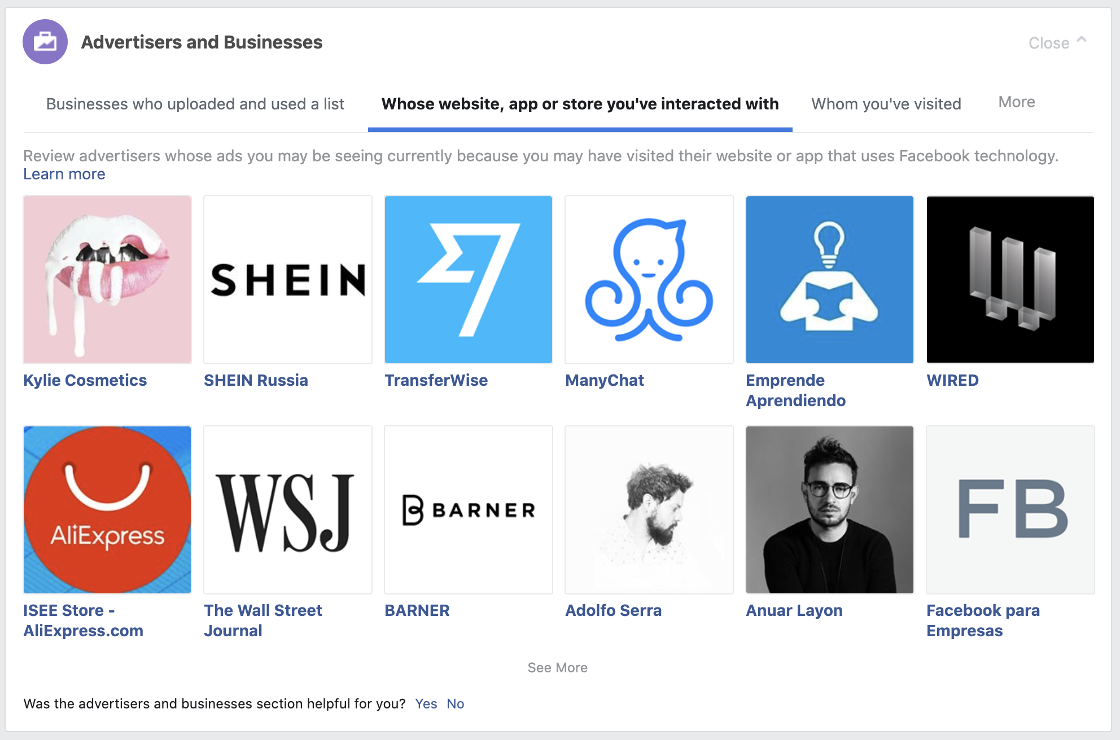Image resolution: width=1120 pixels, height=740 pixels.
Task: Click the WIRED black logo tile
Action: click(x=1010, y=280)
